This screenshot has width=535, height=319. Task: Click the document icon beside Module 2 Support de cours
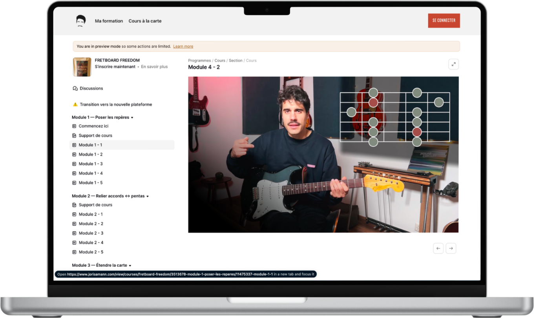coord(74,205)
